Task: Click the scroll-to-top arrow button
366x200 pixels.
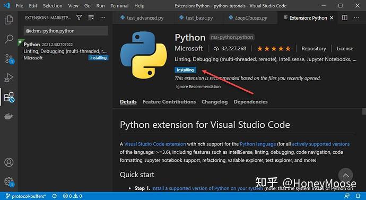Action: 345,175
